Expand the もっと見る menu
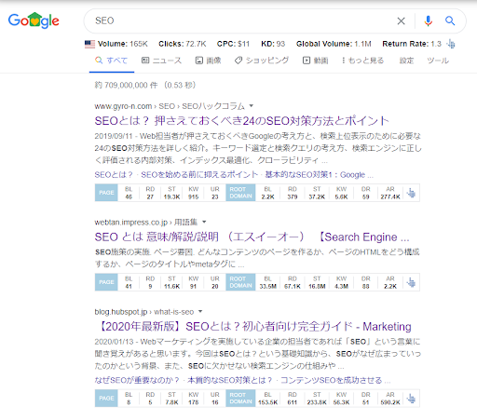 [362, 61]
